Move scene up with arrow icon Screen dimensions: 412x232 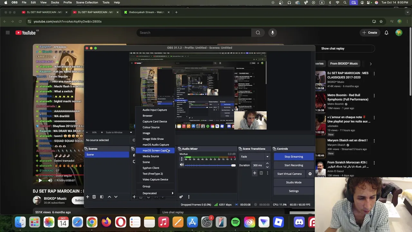pyautogui.click(x=109, y=197)
